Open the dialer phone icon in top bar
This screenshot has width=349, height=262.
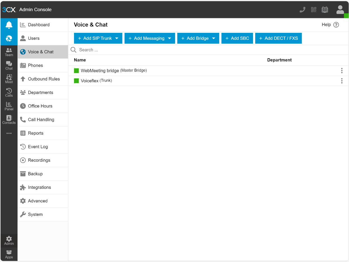tap(302, 9)
